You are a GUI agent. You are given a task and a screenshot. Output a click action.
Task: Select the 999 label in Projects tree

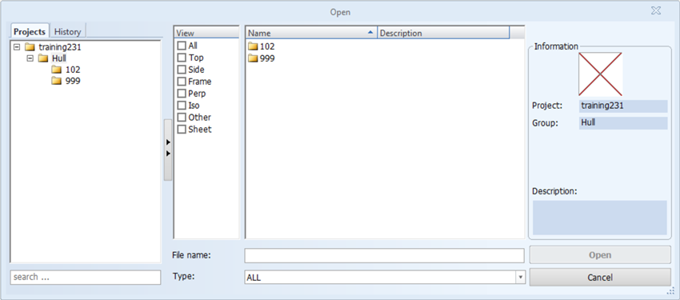(73, 81)
